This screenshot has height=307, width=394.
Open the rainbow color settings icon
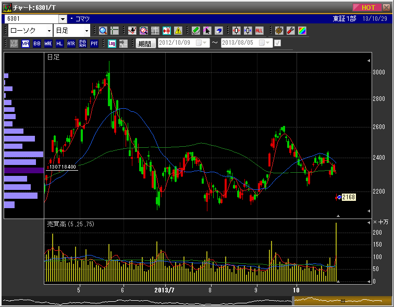[x=302, y=31]
